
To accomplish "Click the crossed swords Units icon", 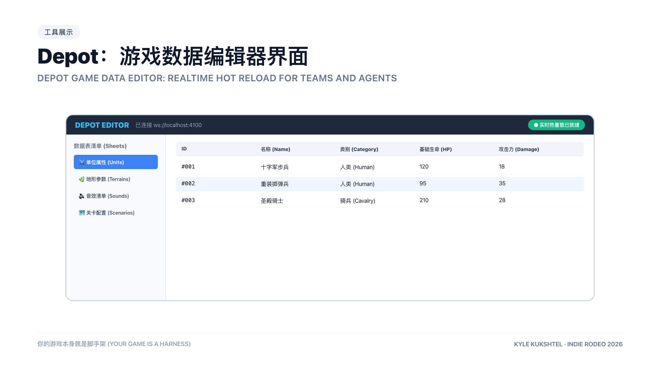I will pyautogui.click(x=82, y=162).
